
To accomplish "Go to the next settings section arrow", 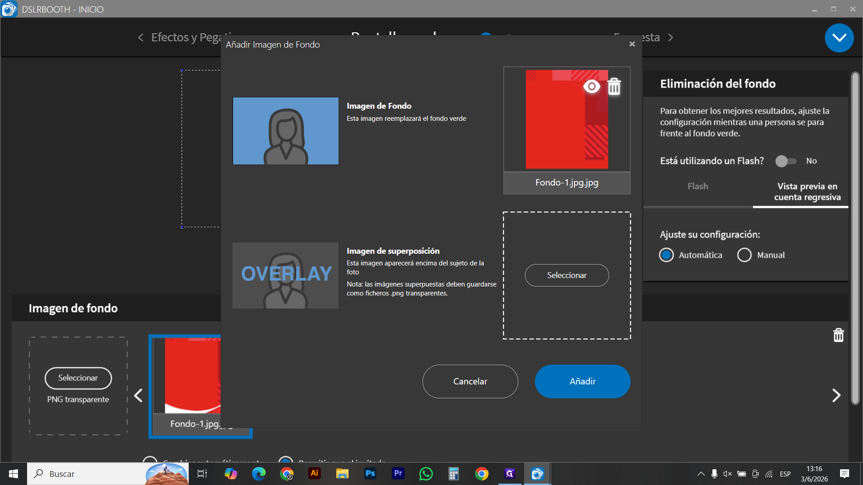I will click(x=671, y=38).
